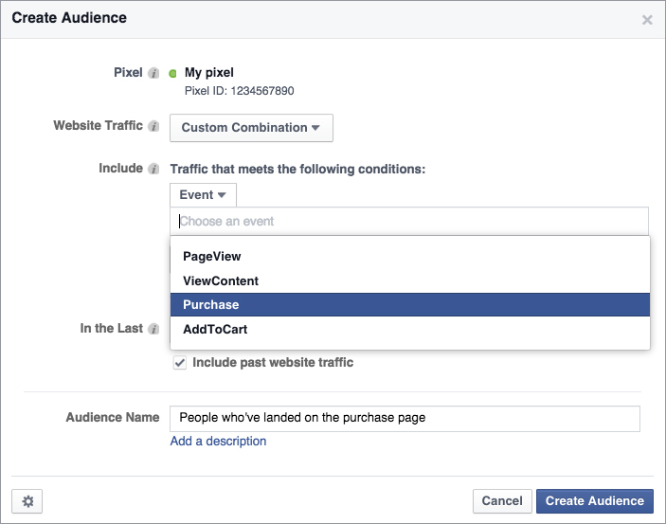Pick AddToCart from the event list
This screenshot has width=666, height=524.
[x=410, y=330]
